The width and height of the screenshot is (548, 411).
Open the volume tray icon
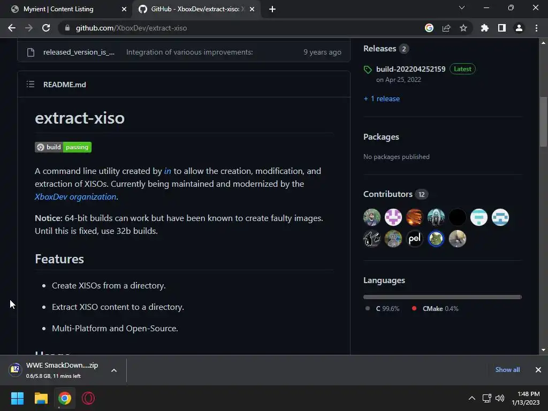pyautogui.click(x=500, y=398)
